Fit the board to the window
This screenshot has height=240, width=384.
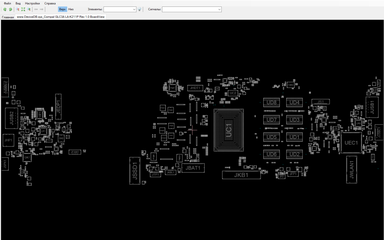[x=23, y=9]
